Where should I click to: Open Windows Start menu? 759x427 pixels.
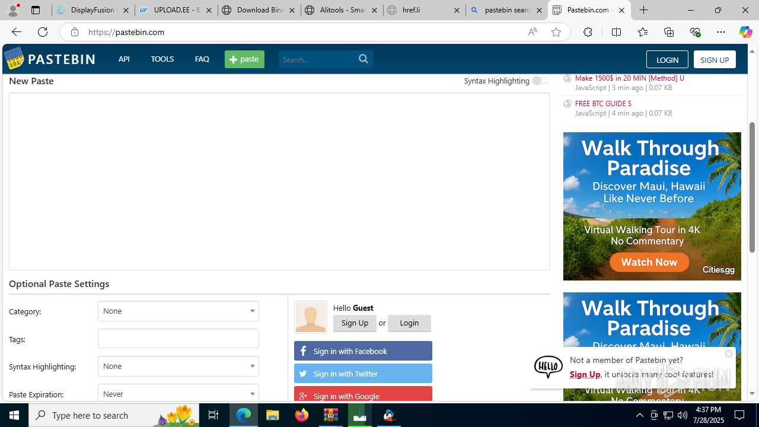click(14, 415)
